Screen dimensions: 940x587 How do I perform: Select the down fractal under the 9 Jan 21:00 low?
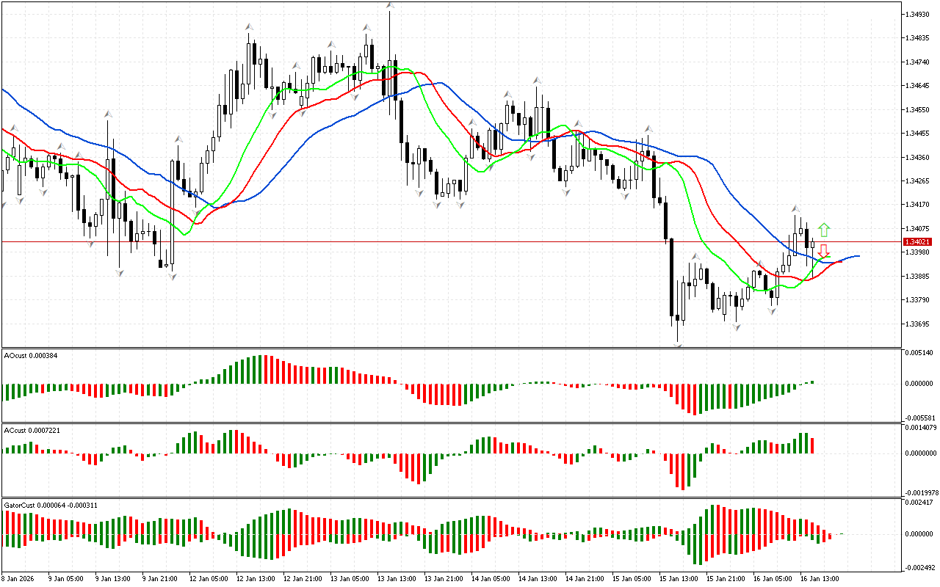coord(173,277)
